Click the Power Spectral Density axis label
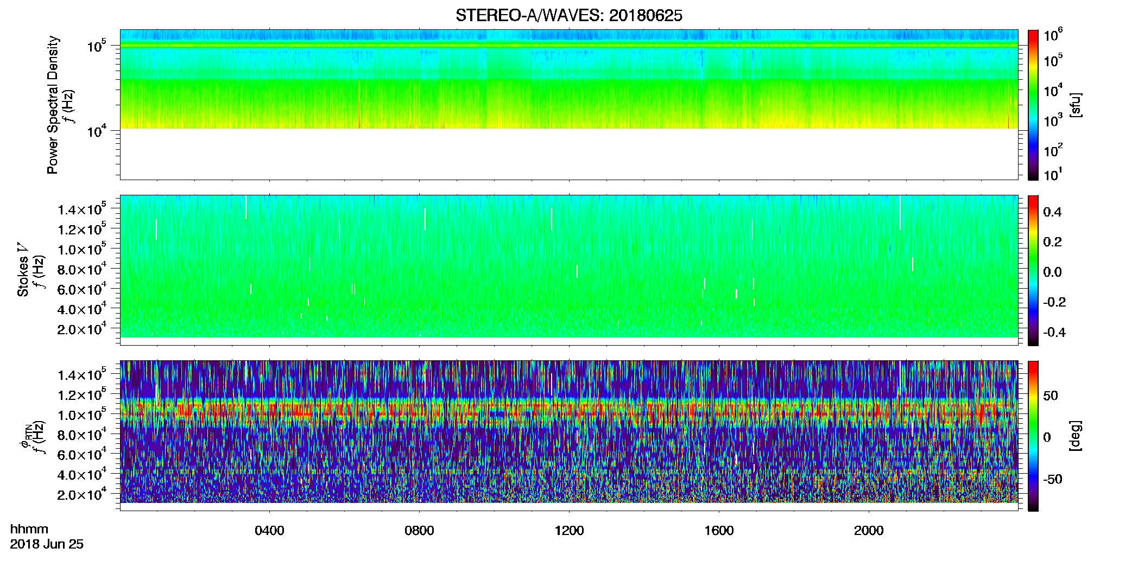This screenshot has width=1138, height=586. coord(53,105)
